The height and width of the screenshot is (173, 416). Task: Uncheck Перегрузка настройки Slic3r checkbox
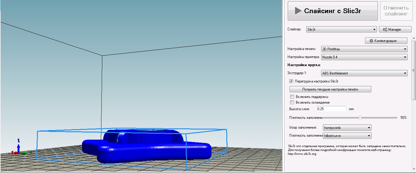click(x=291, y=81)
